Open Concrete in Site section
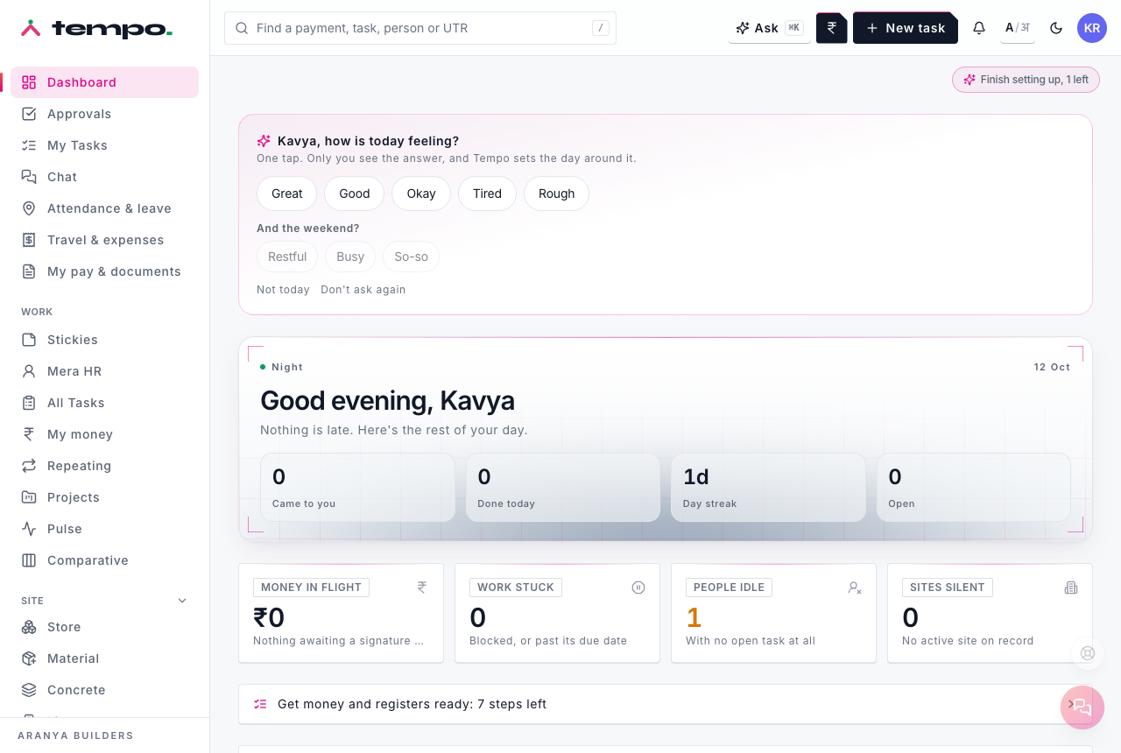 click(x=104, y=690)
